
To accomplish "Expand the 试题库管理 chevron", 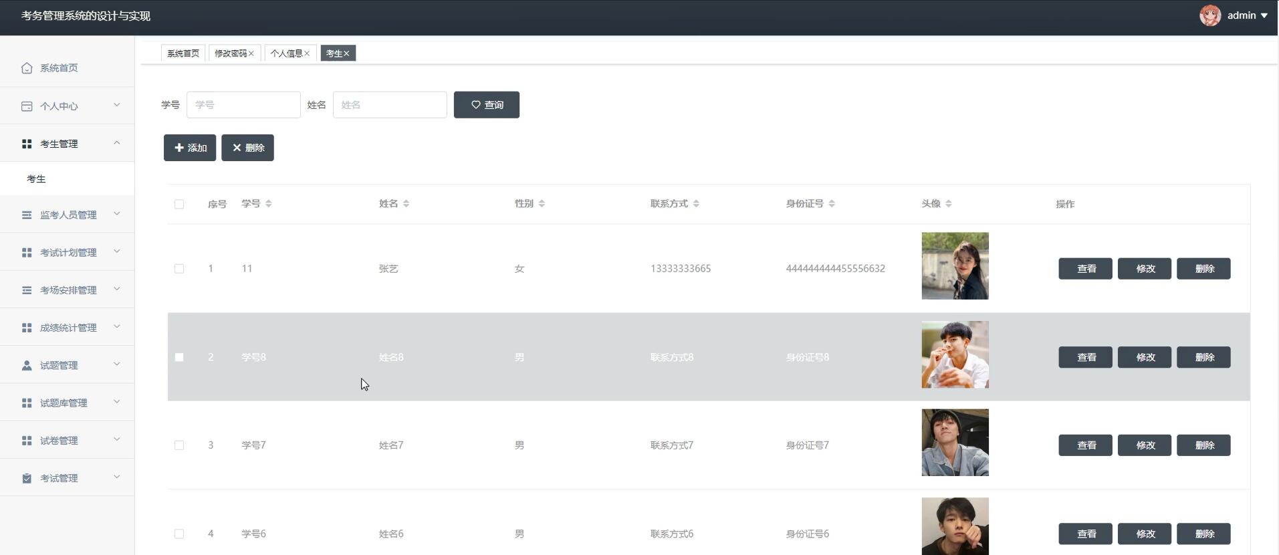I will click(117, 402).
